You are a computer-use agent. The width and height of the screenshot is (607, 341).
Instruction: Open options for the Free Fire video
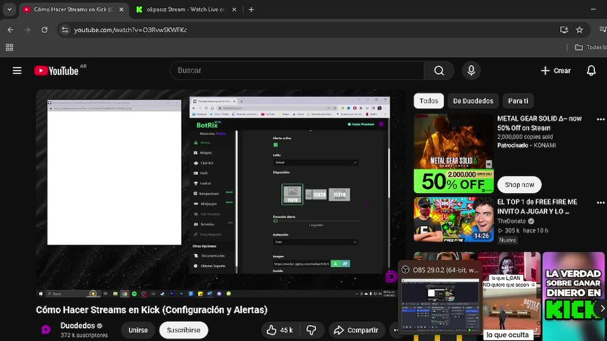tap(601, 203)
